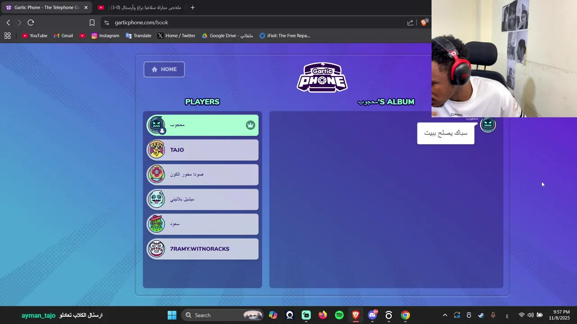Click the share page icon
Screen dimensions: 577x324
(x=410, y=22)
